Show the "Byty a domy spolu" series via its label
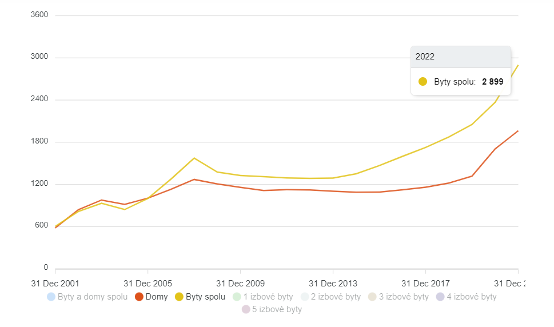 (90, 297)
